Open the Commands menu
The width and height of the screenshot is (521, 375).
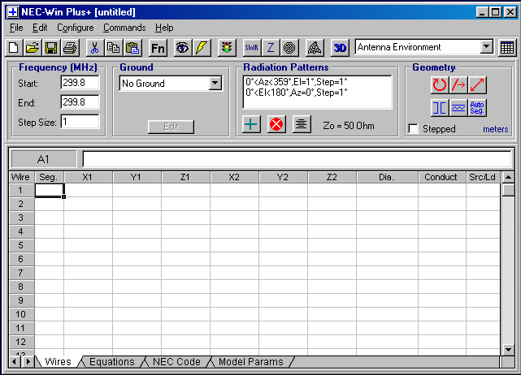tap(124, 28)
